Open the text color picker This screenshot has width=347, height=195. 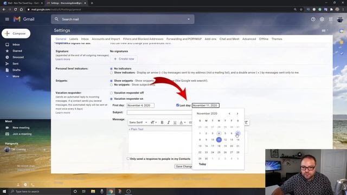click(x=182, y=122)
